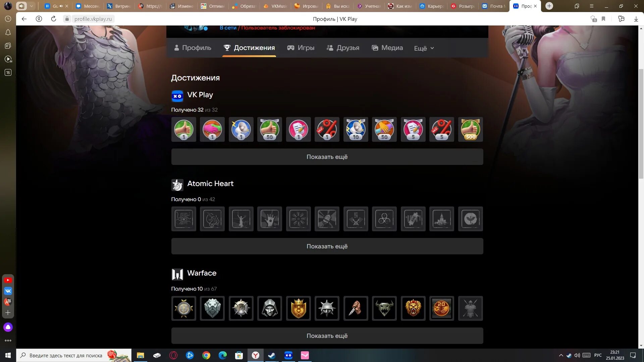Select the Достижения tab
Viewport: 644px width, 362px height.
(249, 48)
